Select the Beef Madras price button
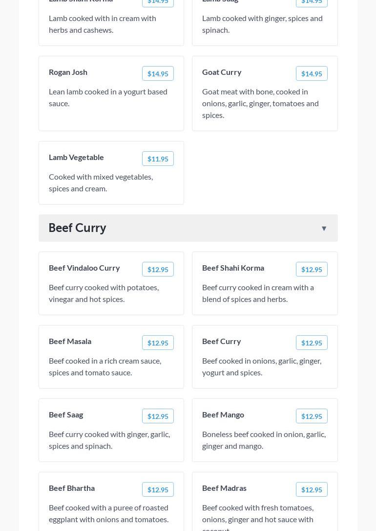The image size is (376, 531). pos(312,490)
